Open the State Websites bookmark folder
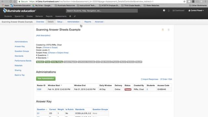 click(x=151, y=6)
